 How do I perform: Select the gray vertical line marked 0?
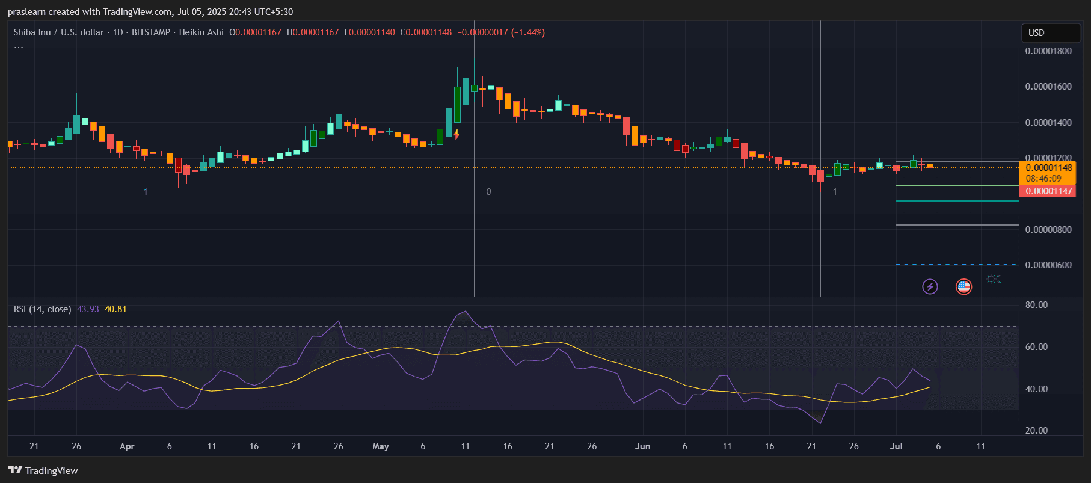point(474,241)
